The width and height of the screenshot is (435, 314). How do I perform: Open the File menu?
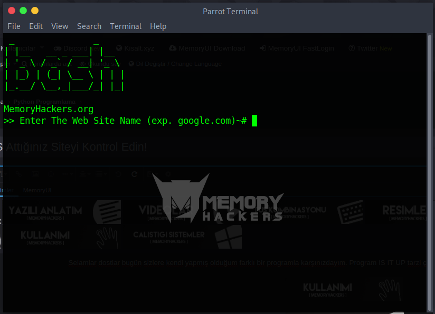pos(14,26)
